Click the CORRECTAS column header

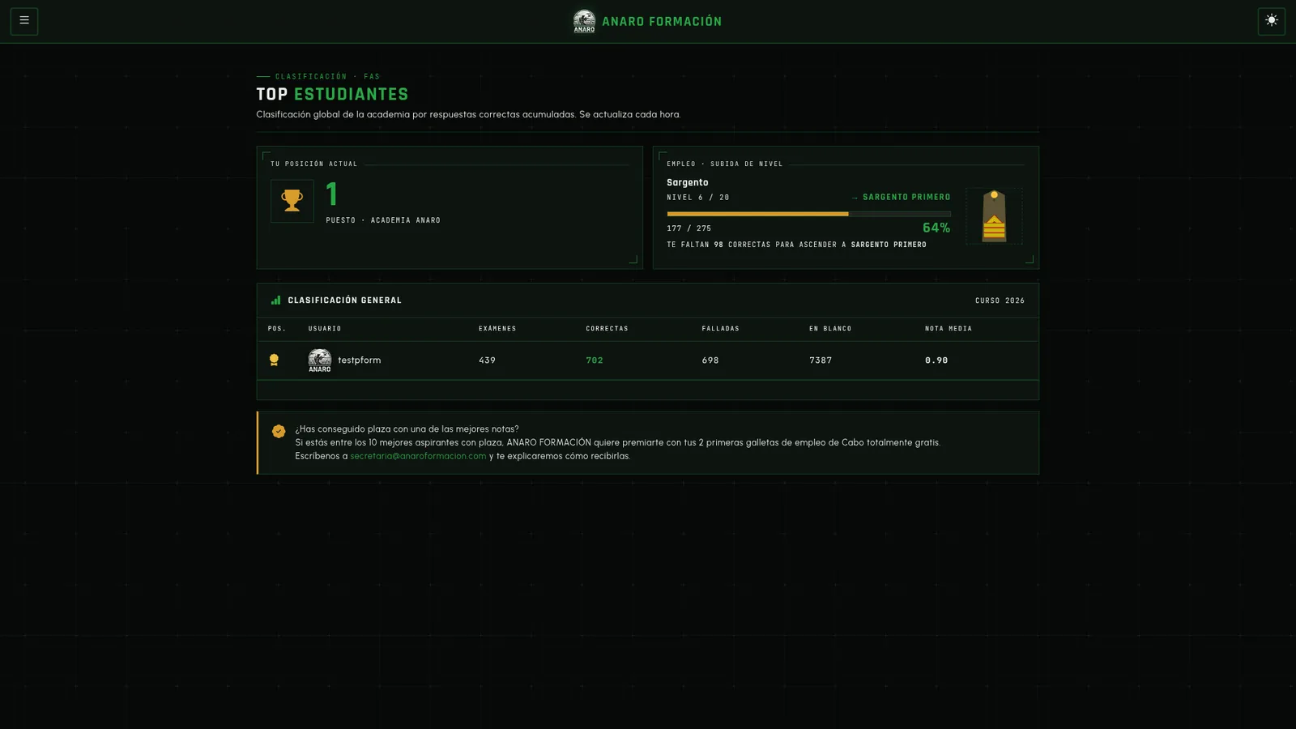(x=607, y=329)
